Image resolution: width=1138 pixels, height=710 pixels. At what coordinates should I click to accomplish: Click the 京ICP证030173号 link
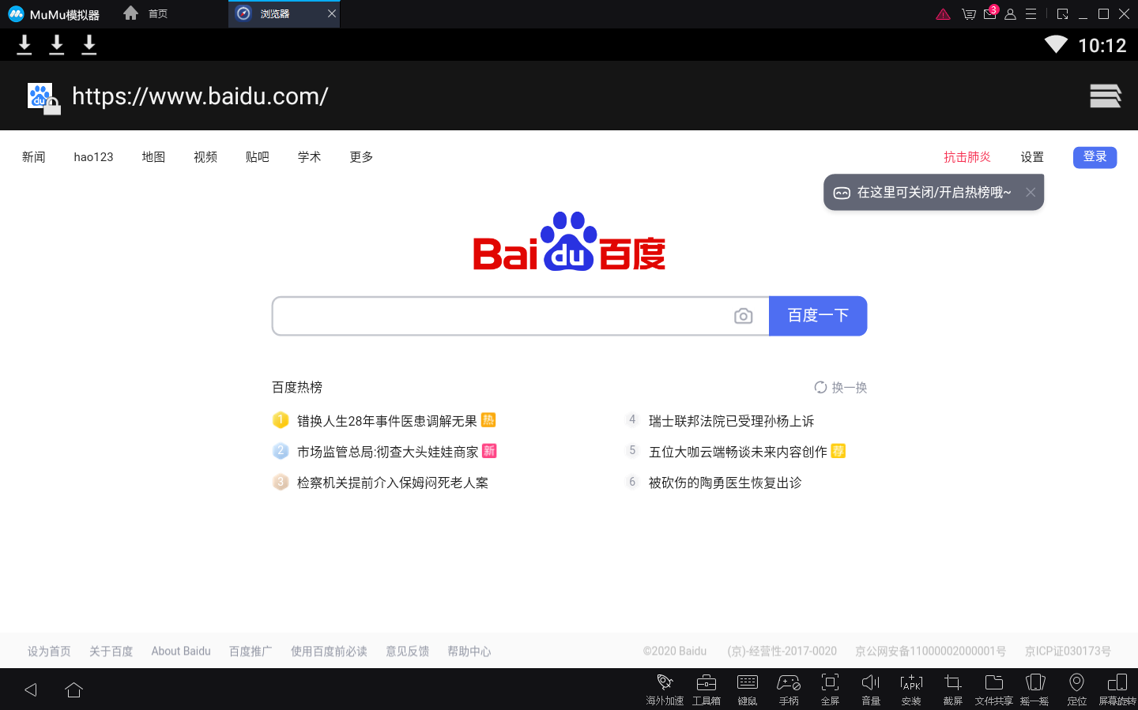[x=1068, y=652]
